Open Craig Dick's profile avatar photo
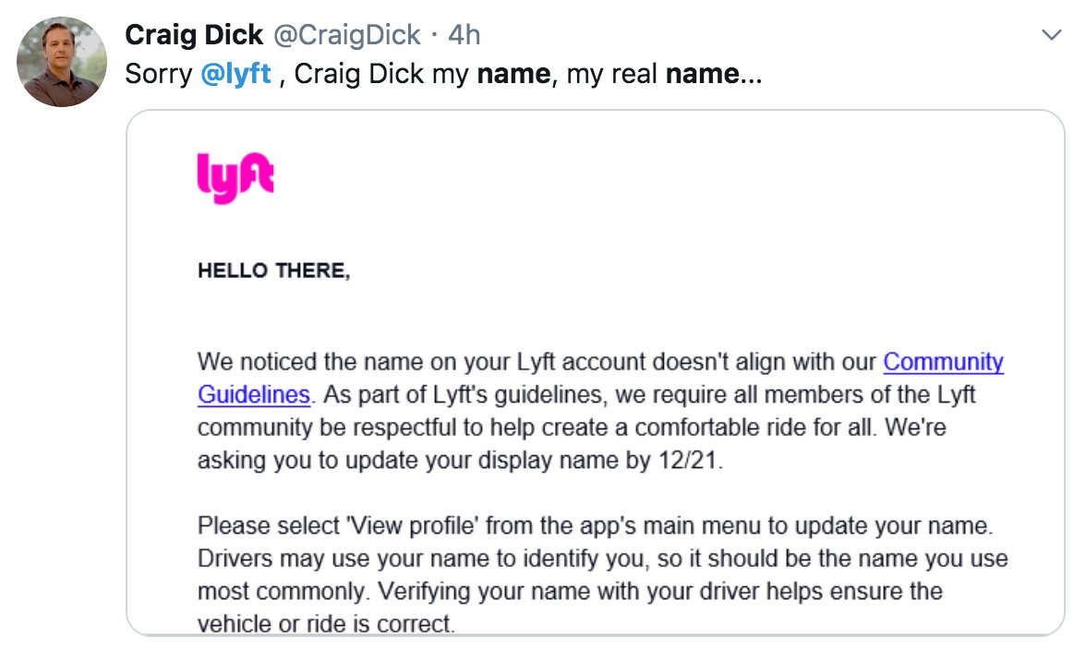 [62, 62]
